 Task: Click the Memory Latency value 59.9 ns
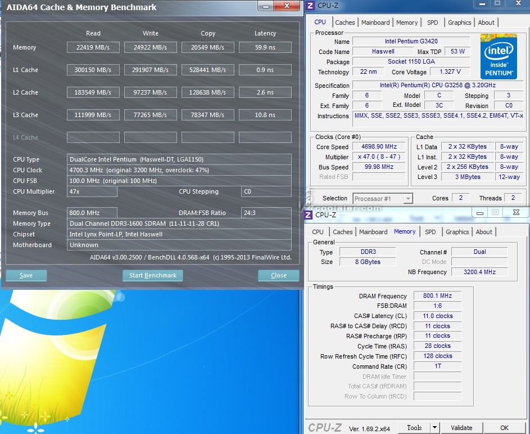(x=265, y=47)
